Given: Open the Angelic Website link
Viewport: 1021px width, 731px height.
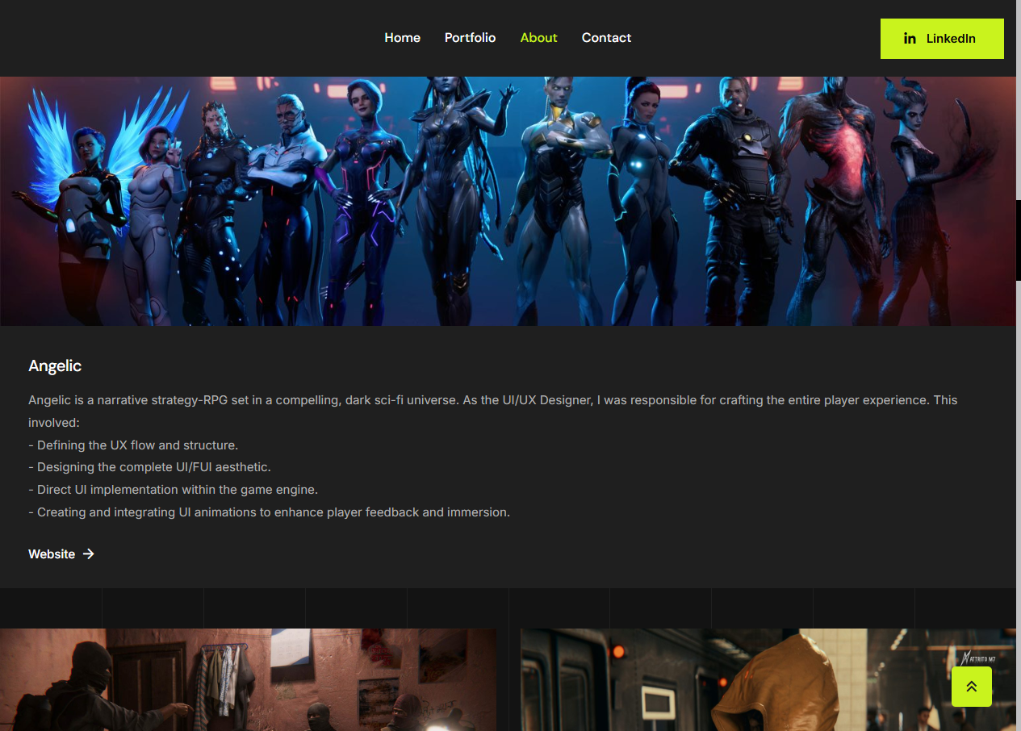Looking at the screenshot, I should 61,553.
